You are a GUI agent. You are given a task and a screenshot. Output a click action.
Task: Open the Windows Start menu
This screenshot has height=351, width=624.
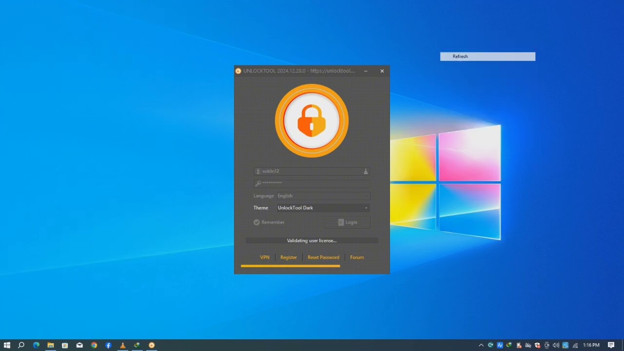pos(7,345)
